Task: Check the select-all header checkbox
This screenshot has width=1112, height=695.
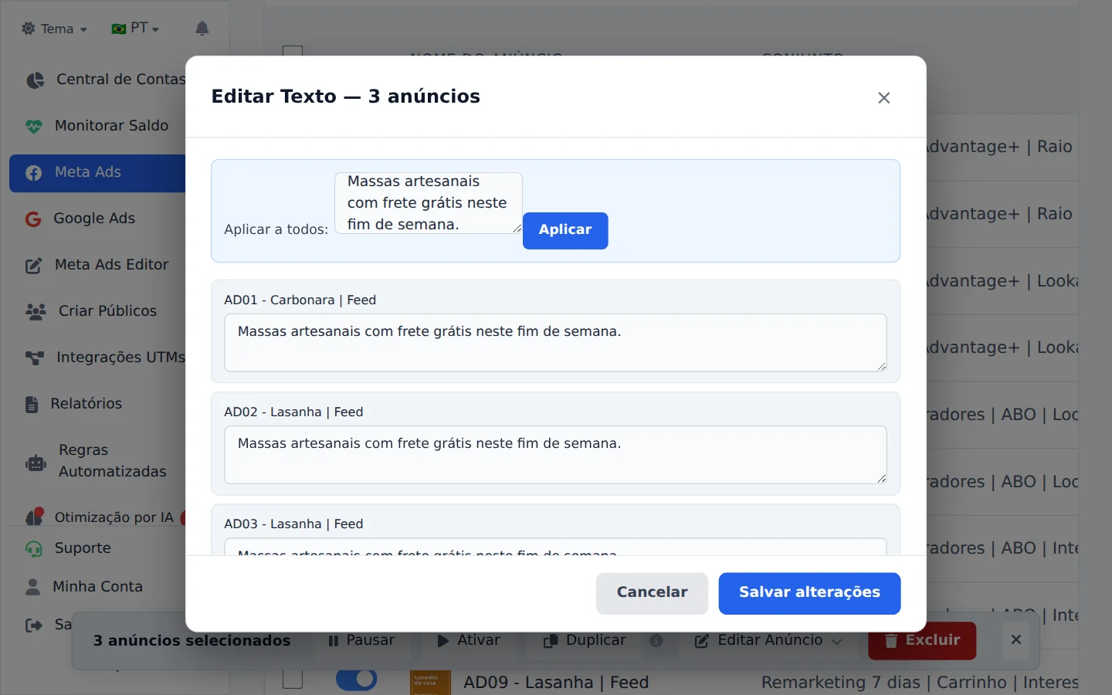Action: pos(293,51)
